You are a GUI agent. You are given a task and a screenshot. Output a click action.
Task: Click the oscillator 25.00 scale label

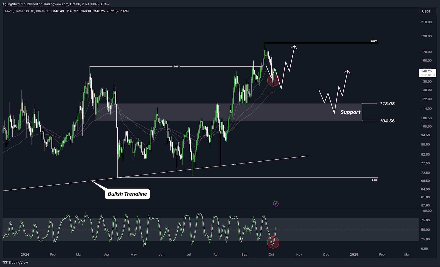click(426, 239)
